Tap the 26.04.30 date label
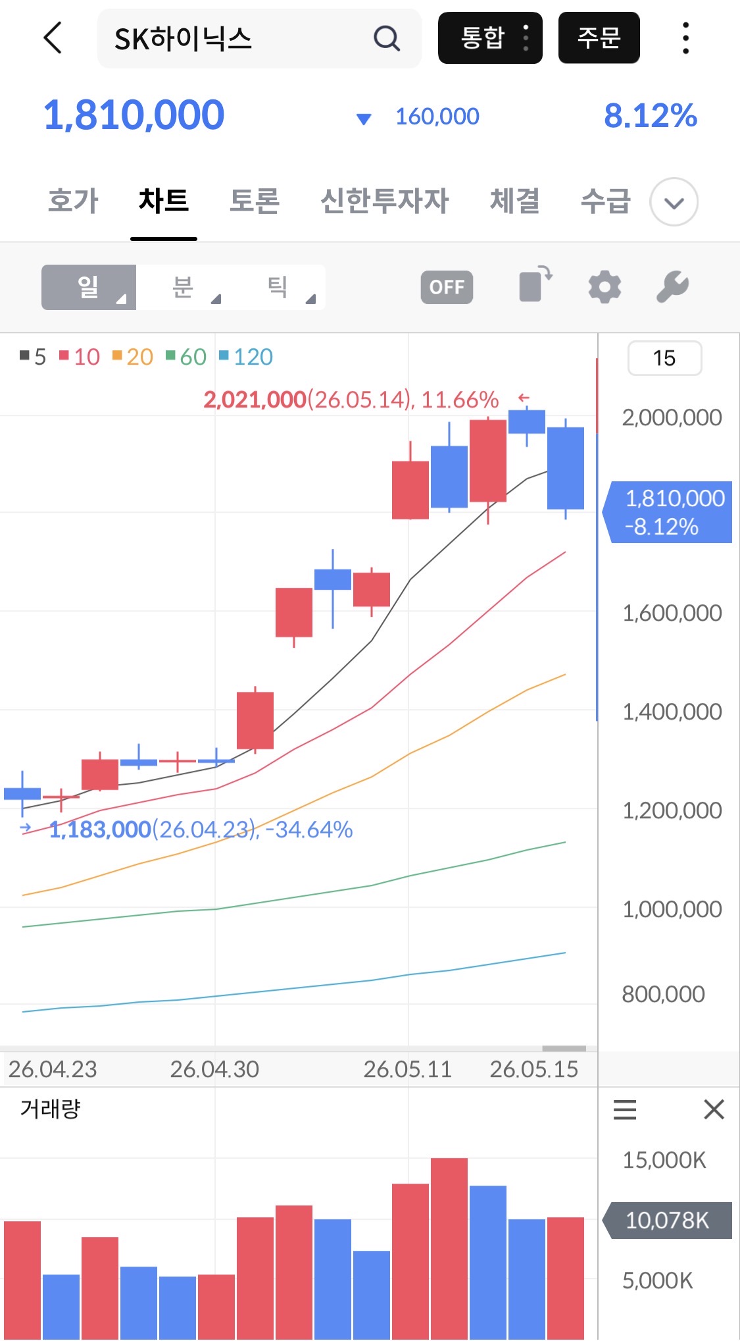 pyautogui.click(x=214, y=1069)
